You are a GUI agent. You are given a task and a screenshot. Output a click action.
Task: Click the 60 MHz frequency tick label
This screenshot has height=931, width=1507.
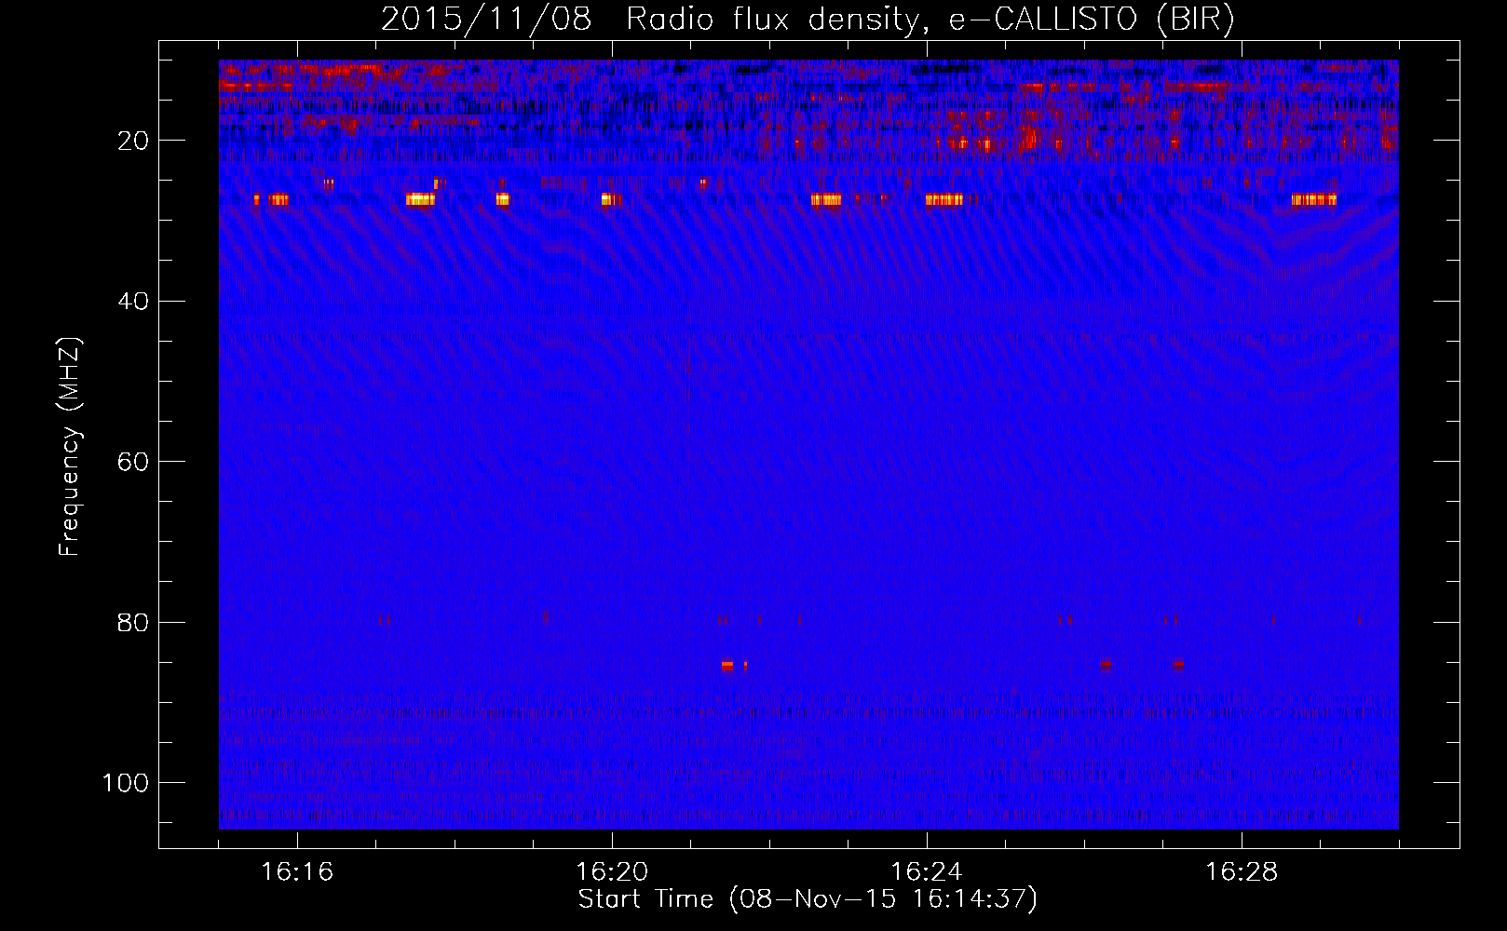tap(133, 462)
